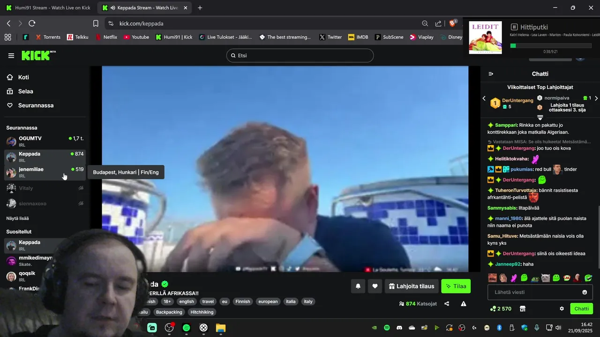Bookmark this page
The height and width of the screenshot is (337, 600).
coord(96,23)
